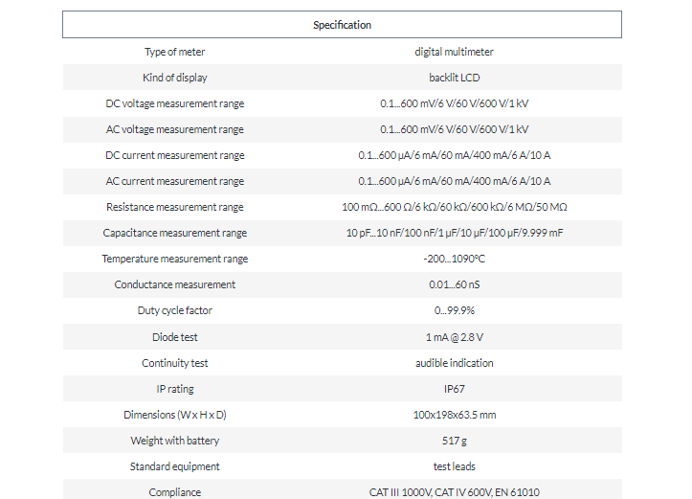Click the 'digital multimeter' value

click(x=454, y=52)
